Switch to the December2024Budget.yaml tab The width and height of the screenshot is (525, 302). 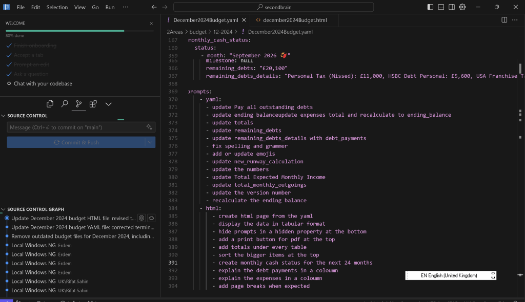(206, 20)
